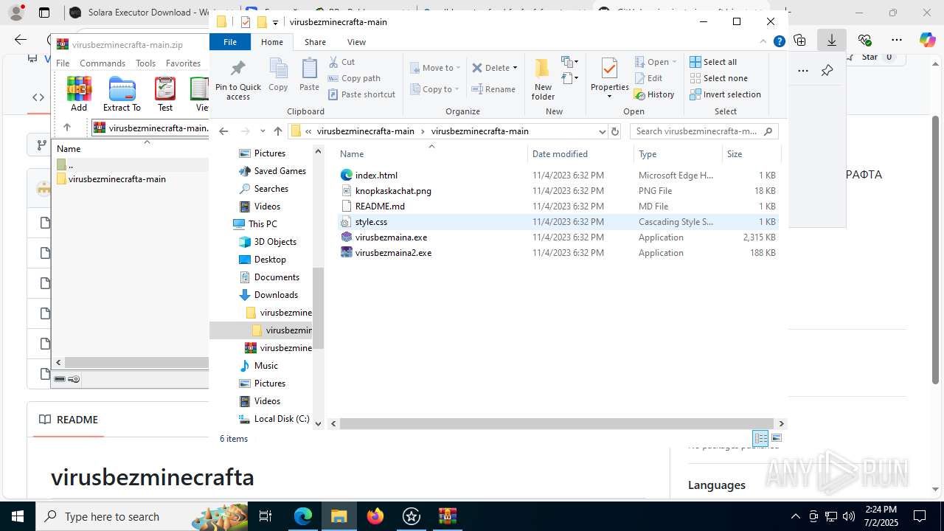Switch to the Share ribbon tab
Screen dimensions: 944x531
pyautogui.click(x=315, y=42)
